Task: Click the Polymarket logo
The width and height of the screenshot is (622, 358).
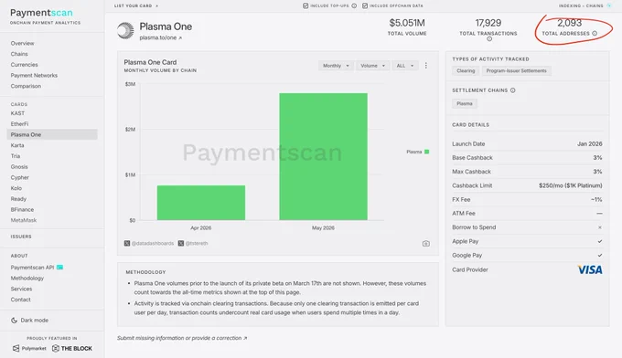Action: click(x=29, y=348)
